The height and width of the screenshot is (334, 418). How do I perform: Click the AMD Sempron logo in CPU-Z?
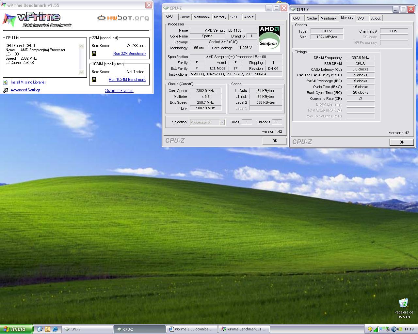point(269,38)
